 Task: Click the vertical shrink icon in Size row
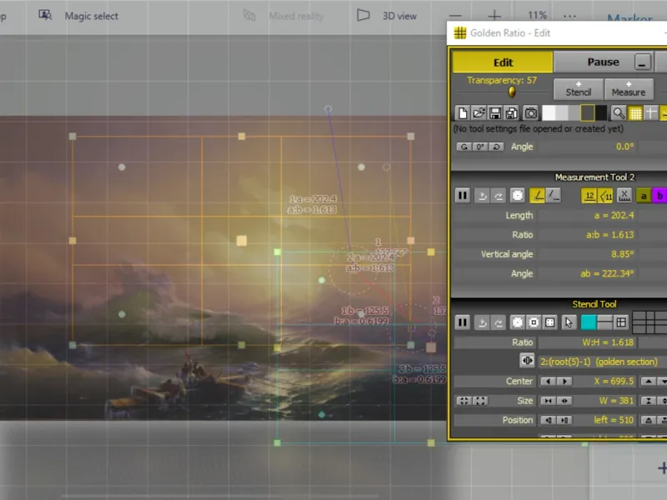pos(649,401)
